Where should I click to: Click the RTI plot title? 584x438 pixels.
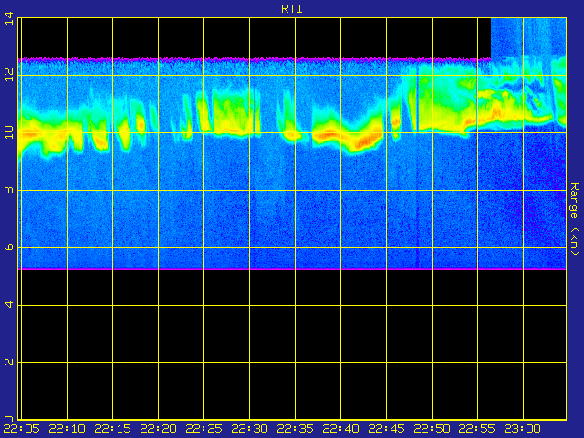pyautogui.click(x=292, y=9)
